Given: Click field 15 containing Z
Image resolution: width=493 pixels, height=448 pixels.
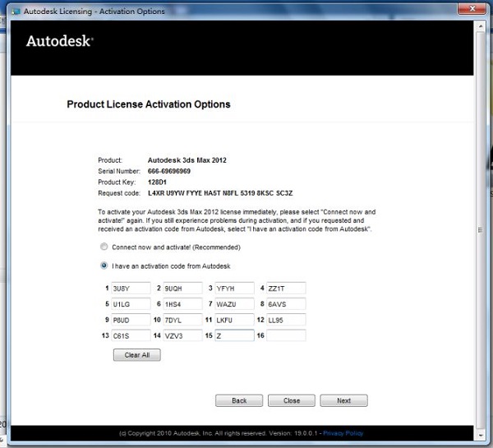Looking at the screenshot, I should 234,335.
